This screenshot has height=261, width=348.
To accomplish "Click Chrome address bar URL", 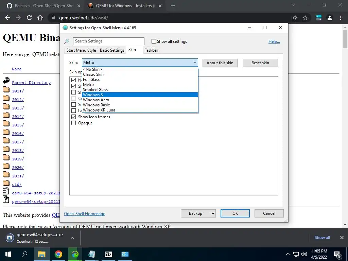I will pos(84,18).
